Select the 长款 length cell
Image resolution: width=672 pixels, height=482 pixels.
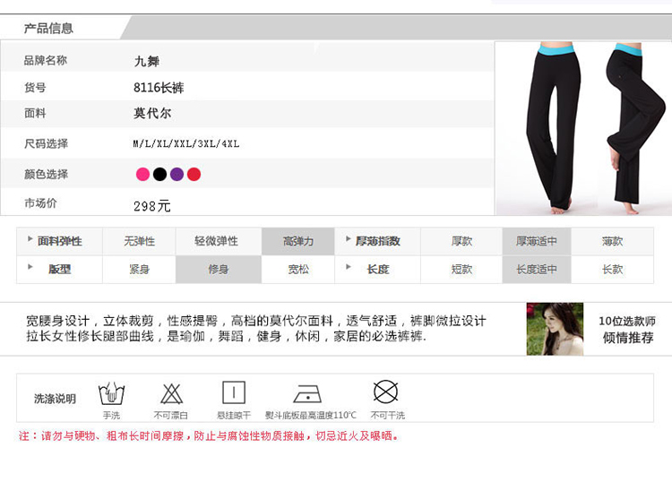point(613,270)
